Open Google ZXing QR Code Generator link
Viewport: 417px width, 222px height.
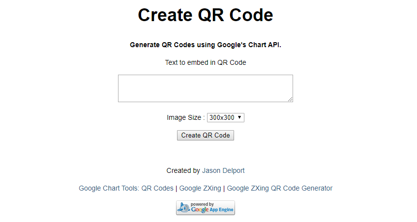click(x=279, y=188)
